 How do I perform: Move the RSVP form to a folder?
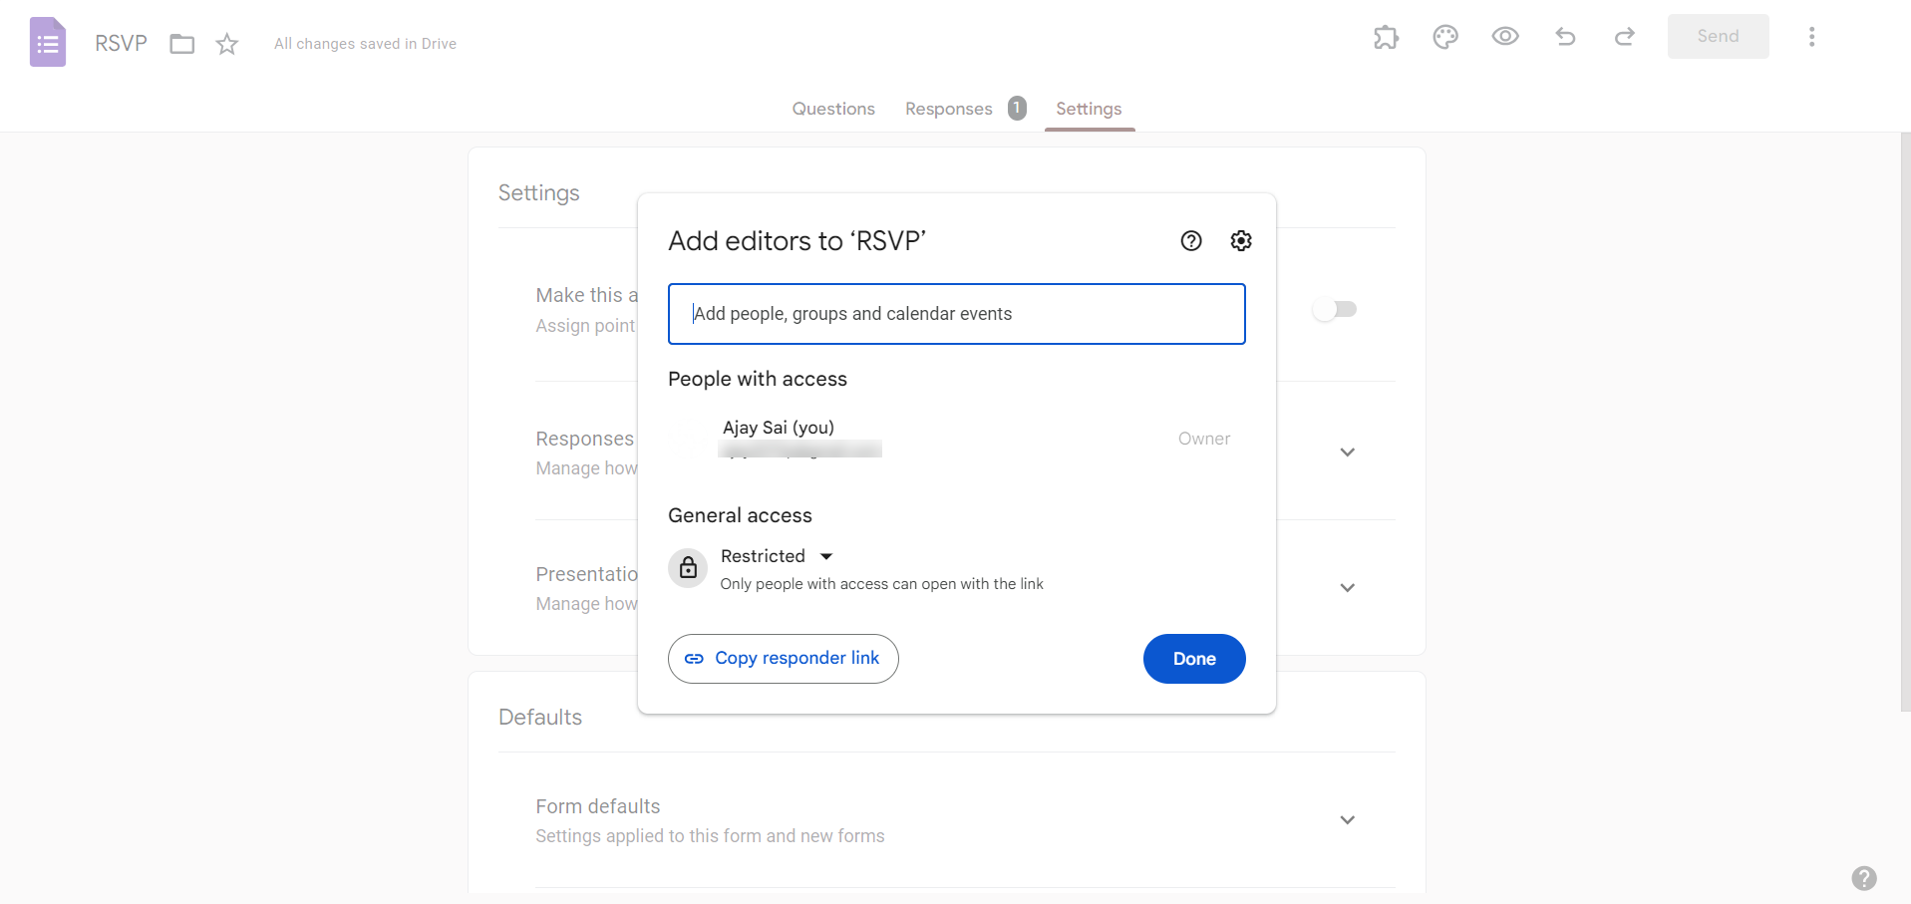pyautogui.click(x=181, y=44)
